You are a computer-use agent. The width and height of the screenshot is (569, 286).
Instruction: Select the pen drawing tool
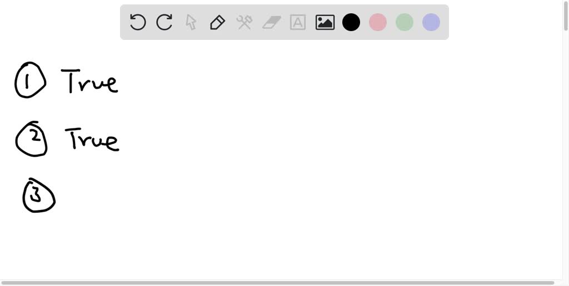tap(217, 22)
